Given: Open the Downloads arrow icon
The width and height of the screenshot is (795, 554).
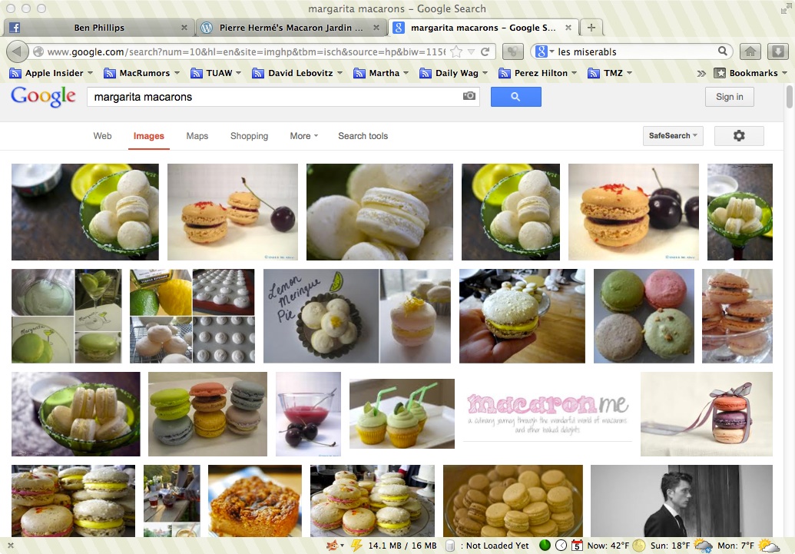Looking at the screenshot, I should (777, 51).
